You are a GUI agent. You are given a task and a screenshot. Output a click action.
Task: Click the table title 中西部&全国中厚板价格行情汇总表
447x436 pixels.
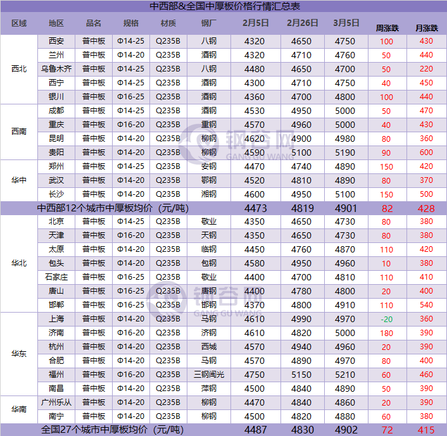click(225, 7)
